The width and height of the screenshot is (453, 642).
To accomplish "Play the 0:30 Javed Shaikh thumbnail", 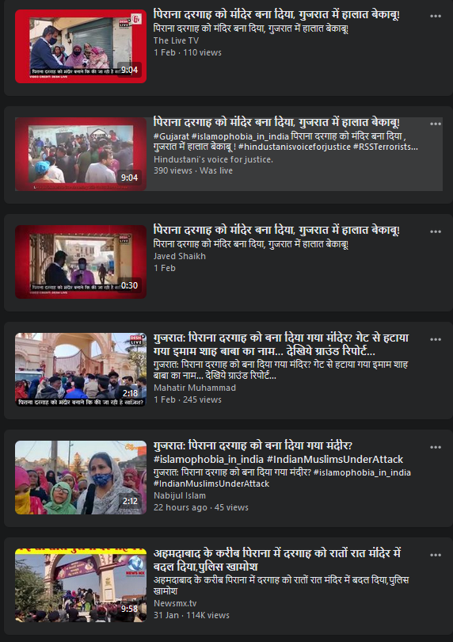I will (x=81, y=262).
